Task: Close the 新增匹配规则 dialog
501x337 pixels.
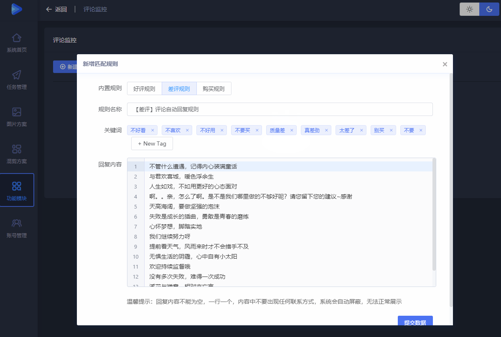Action: click(445, 64)
